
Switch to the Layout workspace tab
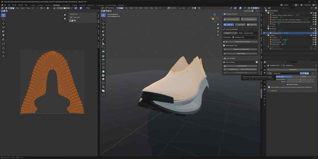pos(33,5)
